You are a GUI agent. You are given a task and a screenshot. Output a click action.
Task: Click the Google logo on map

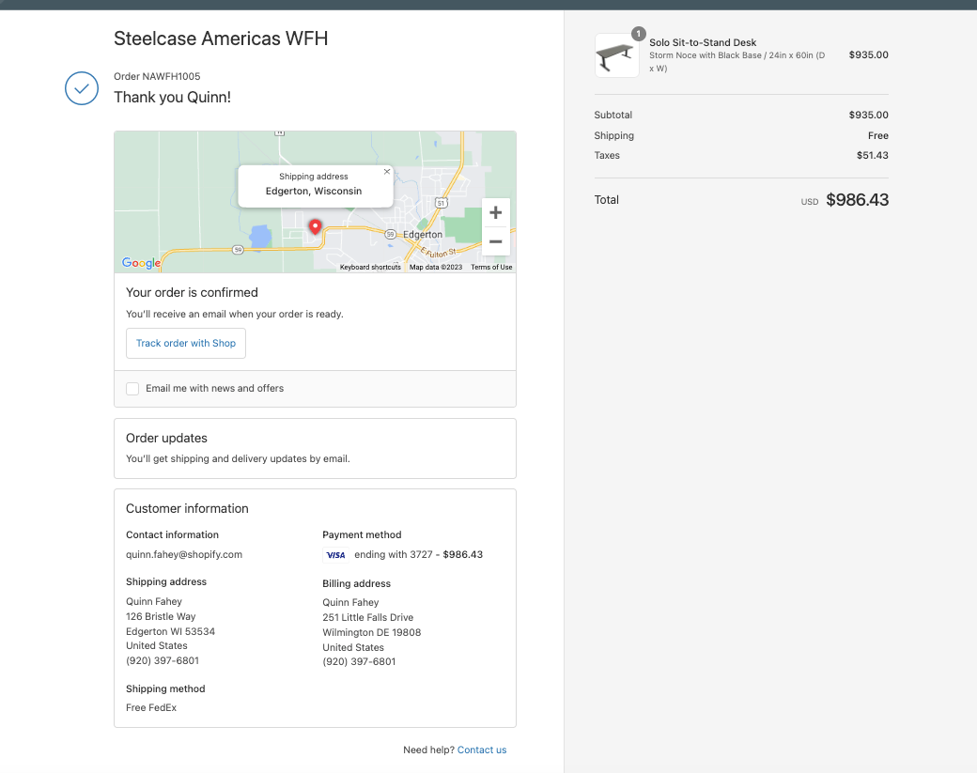[141, 263]
